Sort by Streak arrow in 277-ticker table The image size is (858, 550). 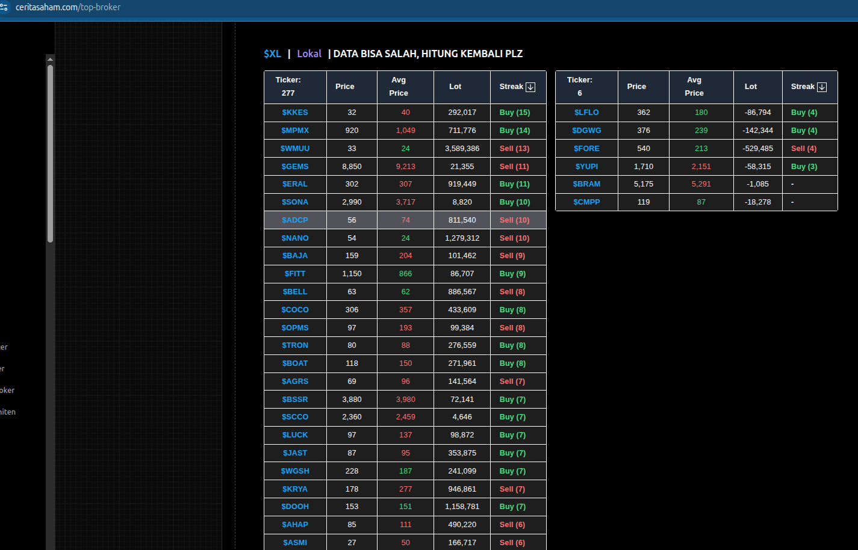click(x=530, y=87)
